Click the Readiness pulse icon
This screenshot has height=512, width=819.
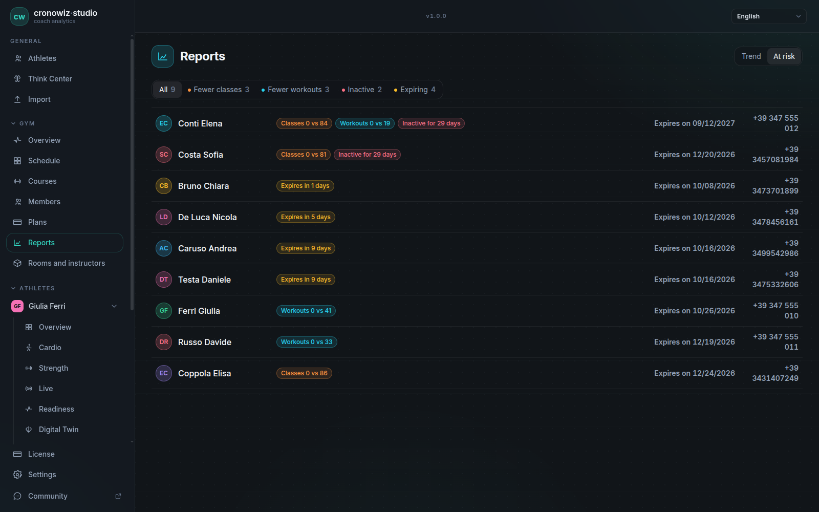pos(29,409)
